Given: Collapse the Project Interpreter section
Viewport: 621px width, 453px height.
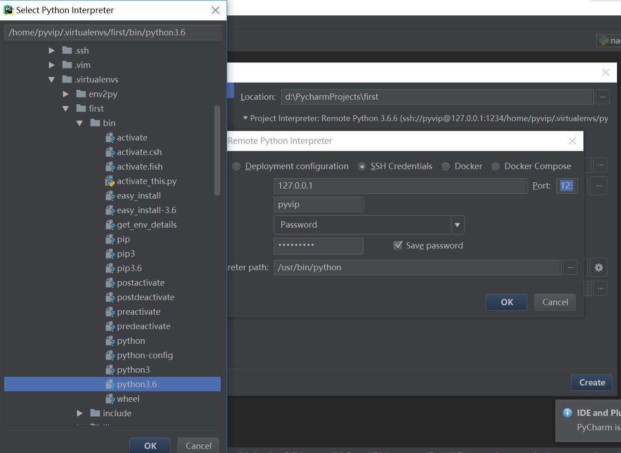Looking at the screenshot, I should [245, 118].
